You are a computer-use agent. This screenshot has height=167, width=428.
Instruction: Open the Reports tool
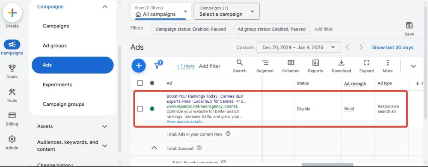(x=315, y=66)
